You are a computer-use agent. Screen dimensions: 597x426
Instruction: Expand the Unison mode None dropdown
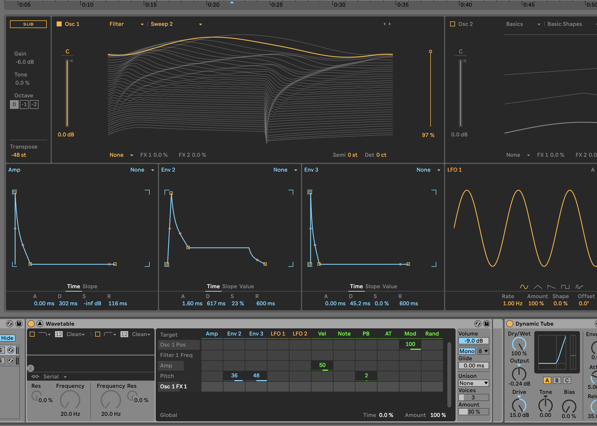[x=473, y=383]
